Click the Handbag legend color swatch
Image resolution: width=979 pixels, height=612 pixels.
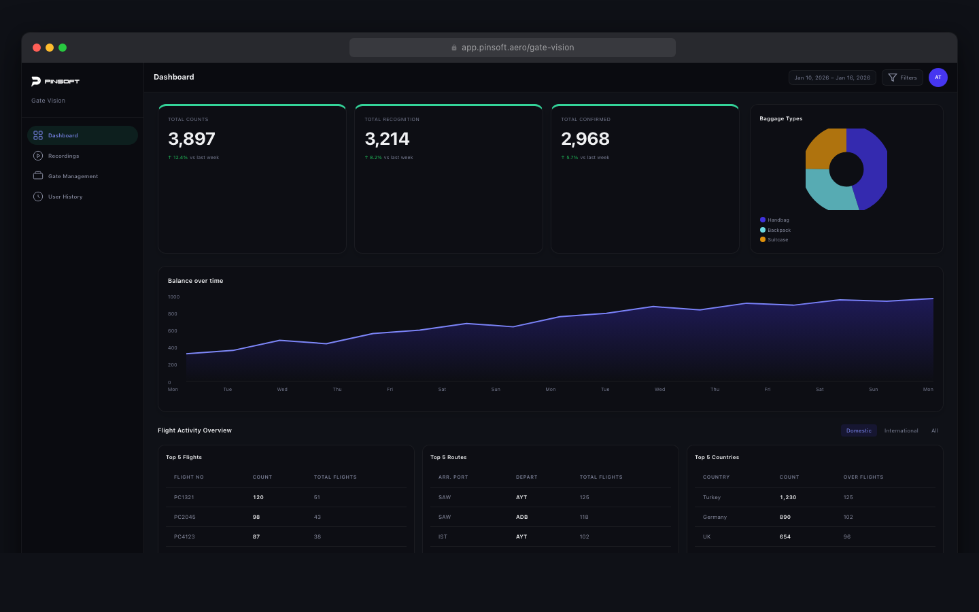[x=763, y=220]
